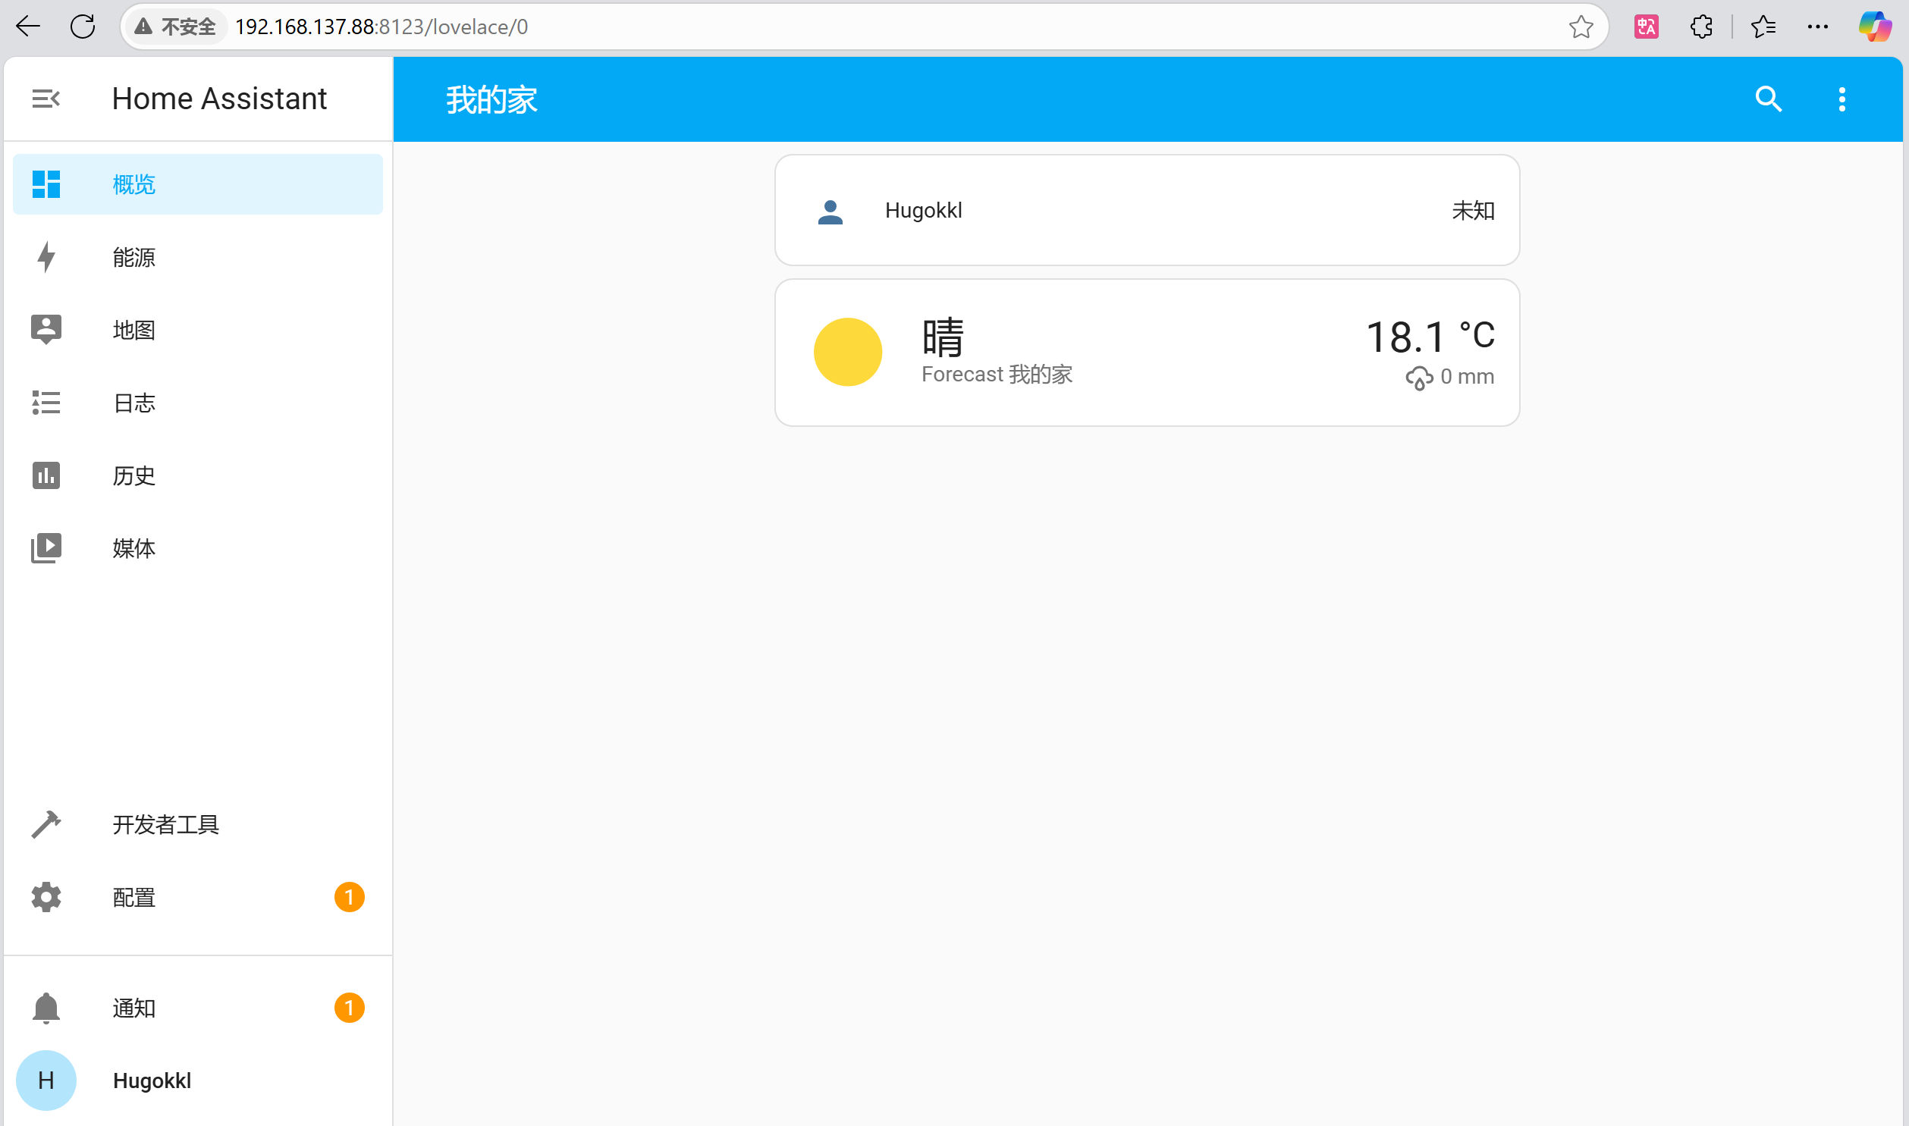The image size is (1909, 1126).
Task: Click the 未知 state text
Action: coord(1473,211)
